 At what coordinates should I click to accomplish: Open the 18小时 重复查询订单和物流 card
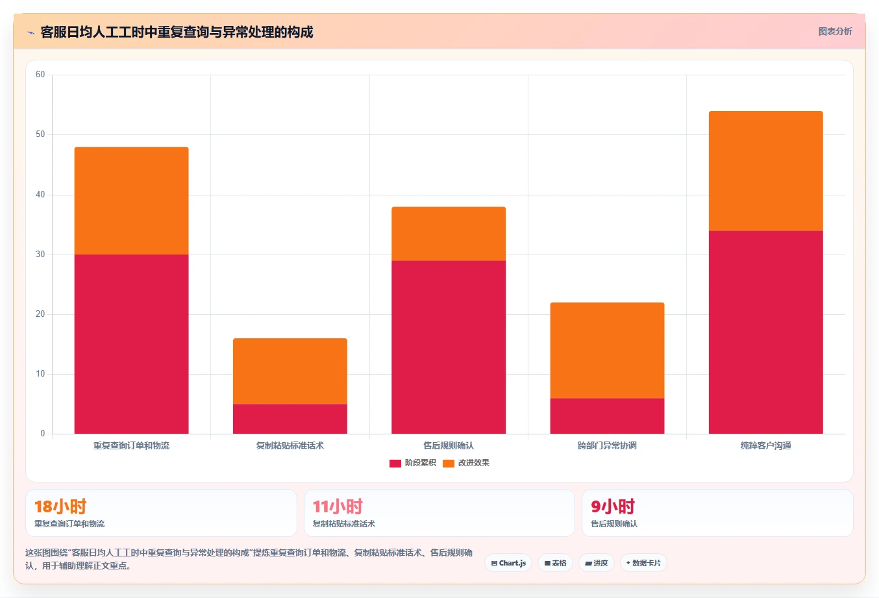(x=161, y=513)
